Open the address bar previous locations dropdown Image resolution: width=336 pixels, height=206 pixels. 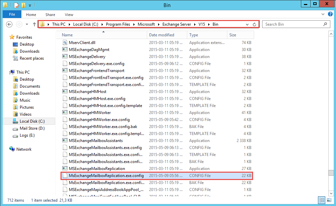pyautogui.click(x=247, y=24)
